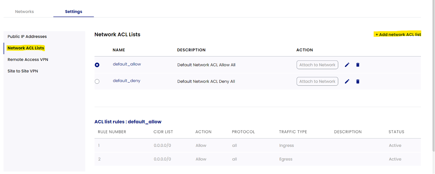Click the Egress traffic type cell
The image size is (435, 174).
[x=286, y=159]
